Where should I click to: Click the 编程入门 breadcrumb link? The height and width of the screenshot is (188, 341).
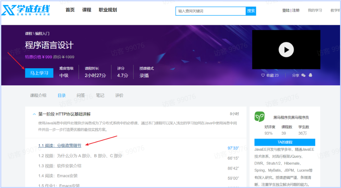[x=42, y=34]
